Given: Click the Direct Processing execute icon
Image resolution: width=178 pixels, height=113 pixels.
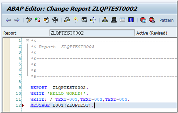Looking at the screenshot, I should pos(84,20).
